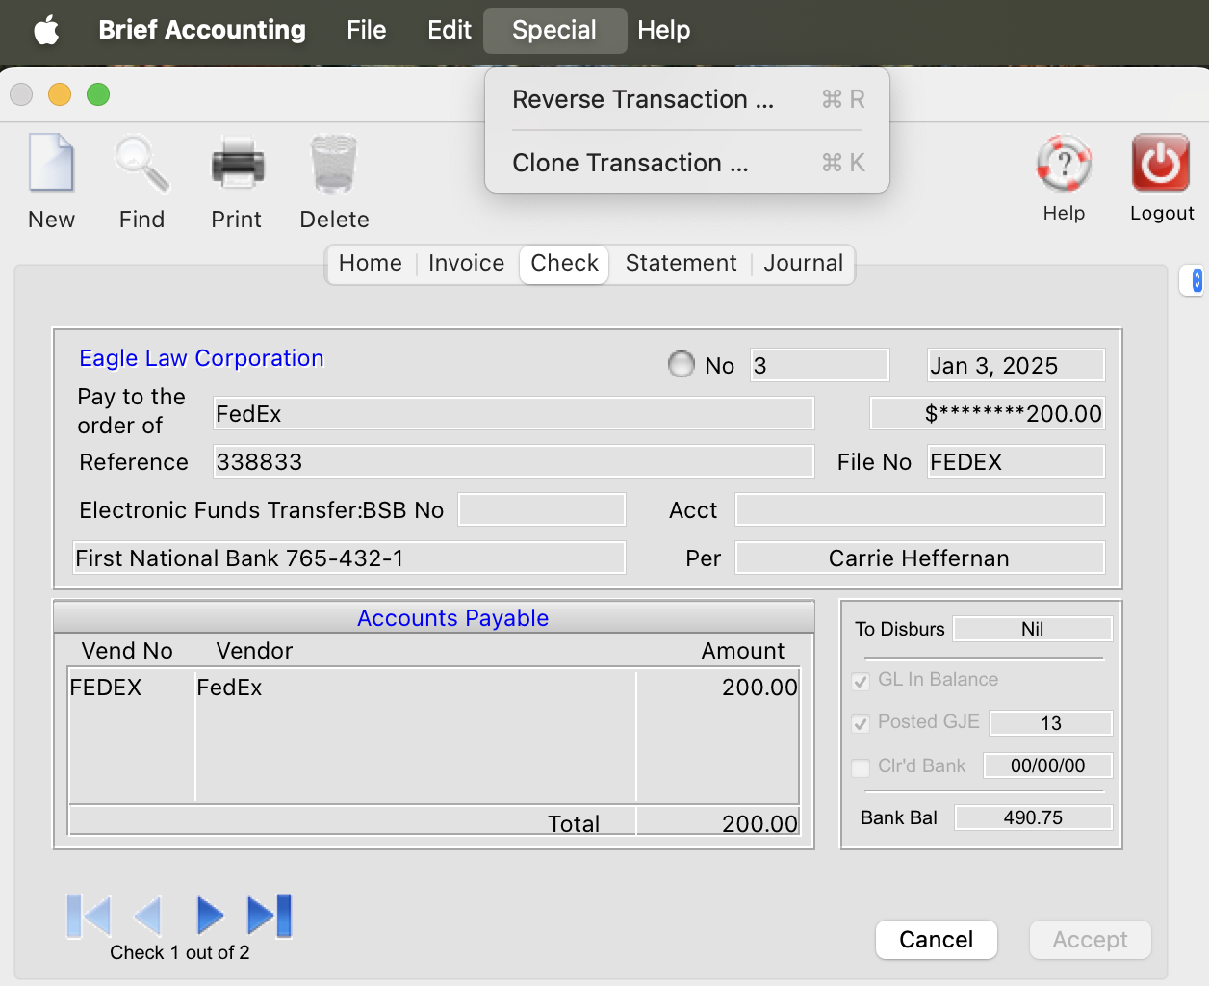Image resolution: width=1209 pixels, height=986 pixels.
Task: Click the payee field FedEx
Action: (x=513, y=413)
